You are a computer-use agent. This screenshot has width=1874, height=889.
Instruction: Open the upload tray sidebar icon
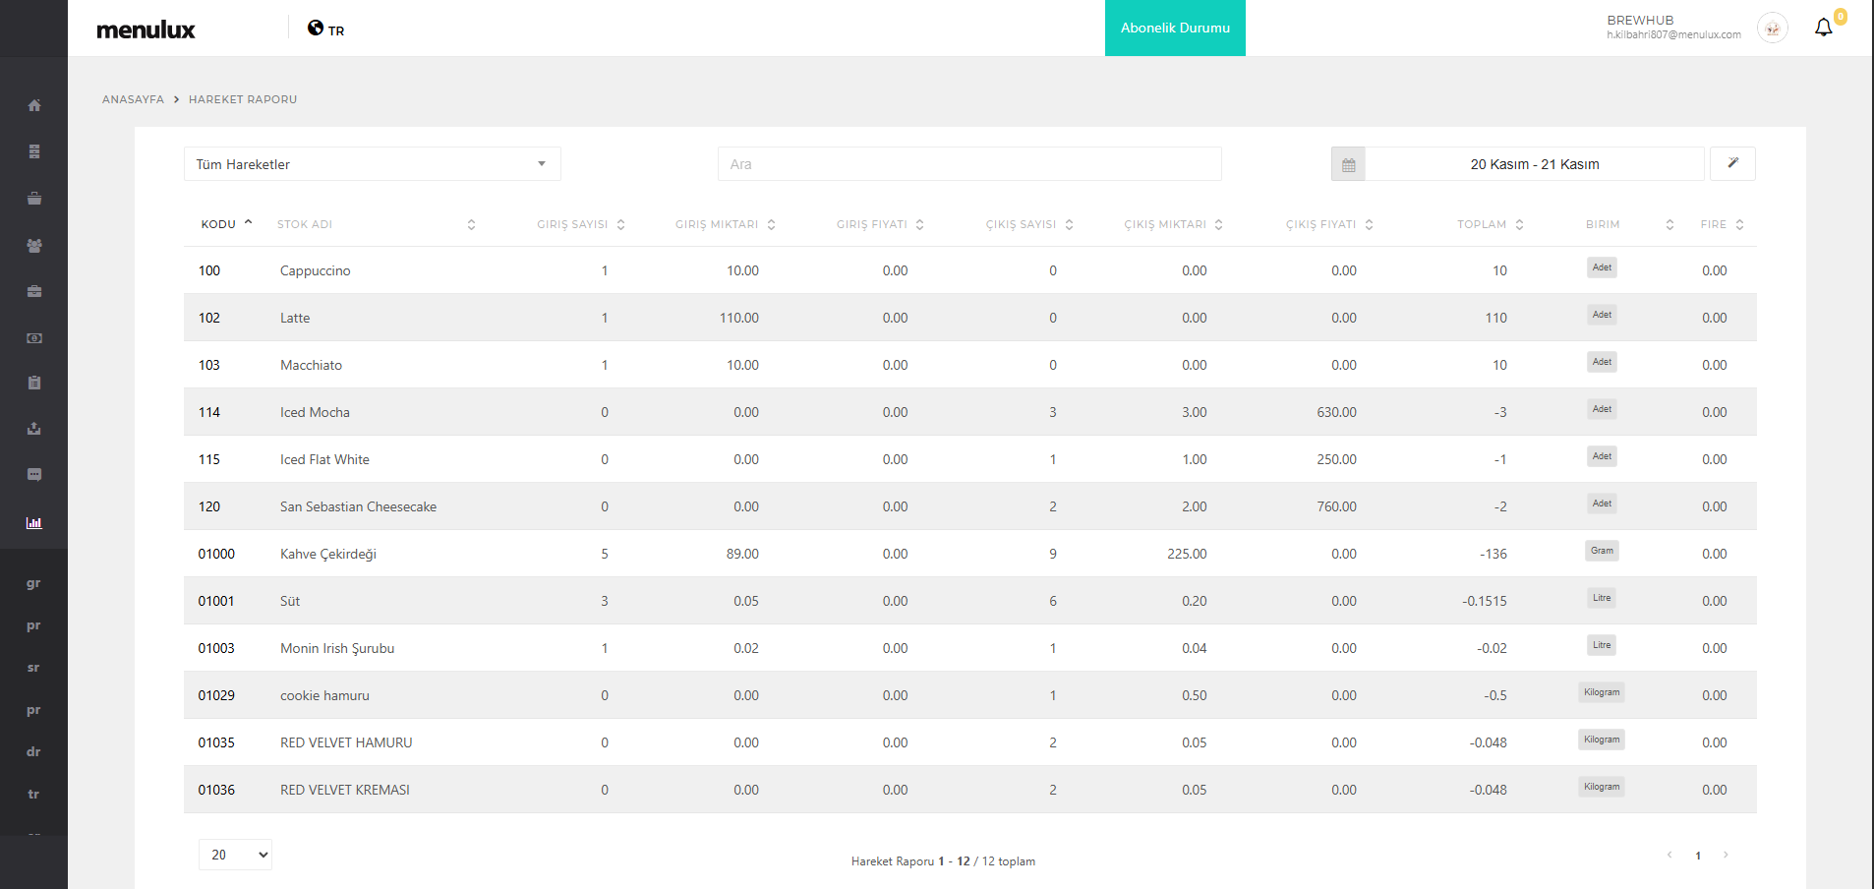click(34, 429)
